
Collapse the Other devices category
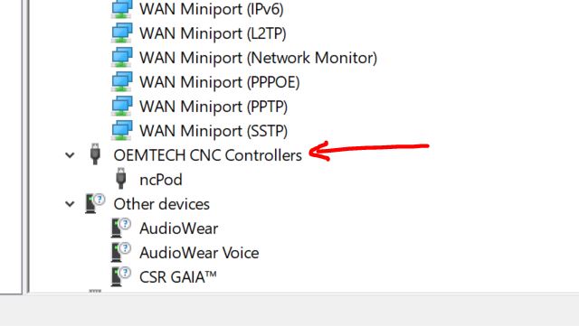click(x=70, y=204)
